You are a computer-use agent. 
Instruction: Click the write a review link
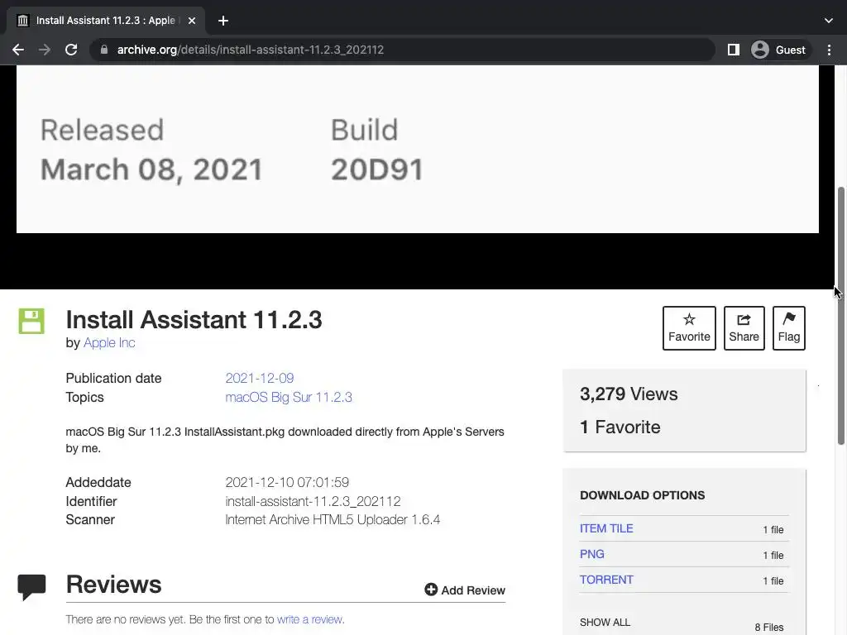pyautogui.click(x=310, y=619)
